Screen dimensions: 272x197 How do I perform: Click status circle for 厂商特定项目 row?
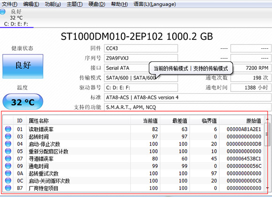(x=8, y=188)
